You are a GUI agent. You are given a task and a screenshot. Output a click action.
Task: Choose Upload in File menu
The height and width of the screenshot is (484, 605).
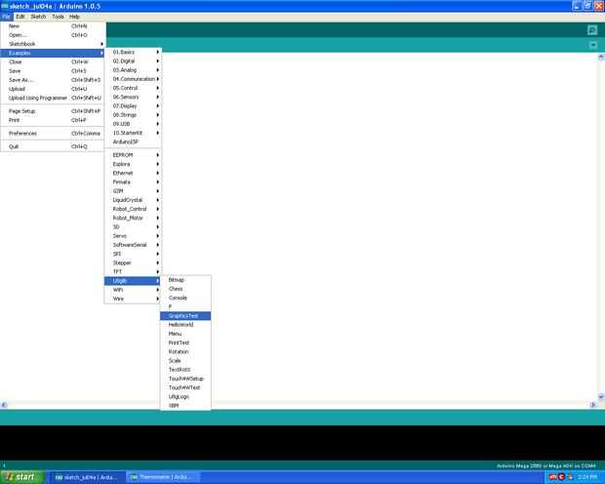pos(52,89)
